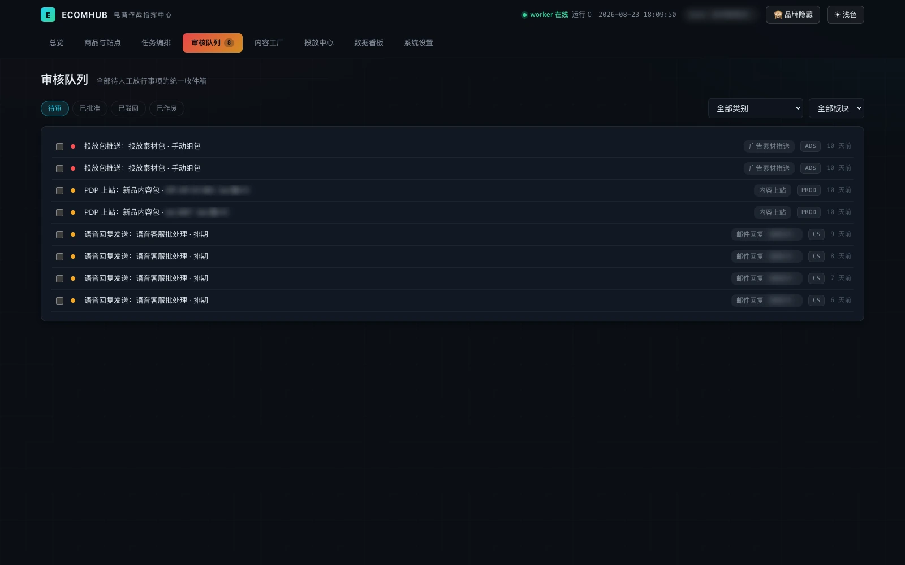The width and height of the screenshot is (905, 565).
Task: Select the 审核队列 navigation tab
Action: coord(213,43)
